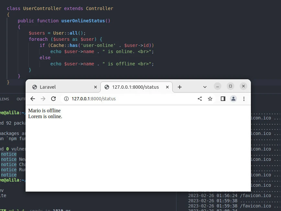Select the 127.0.0.1:8000/status tab
Viewport: 281px width, 211px height.
click(x=135, y=87)
